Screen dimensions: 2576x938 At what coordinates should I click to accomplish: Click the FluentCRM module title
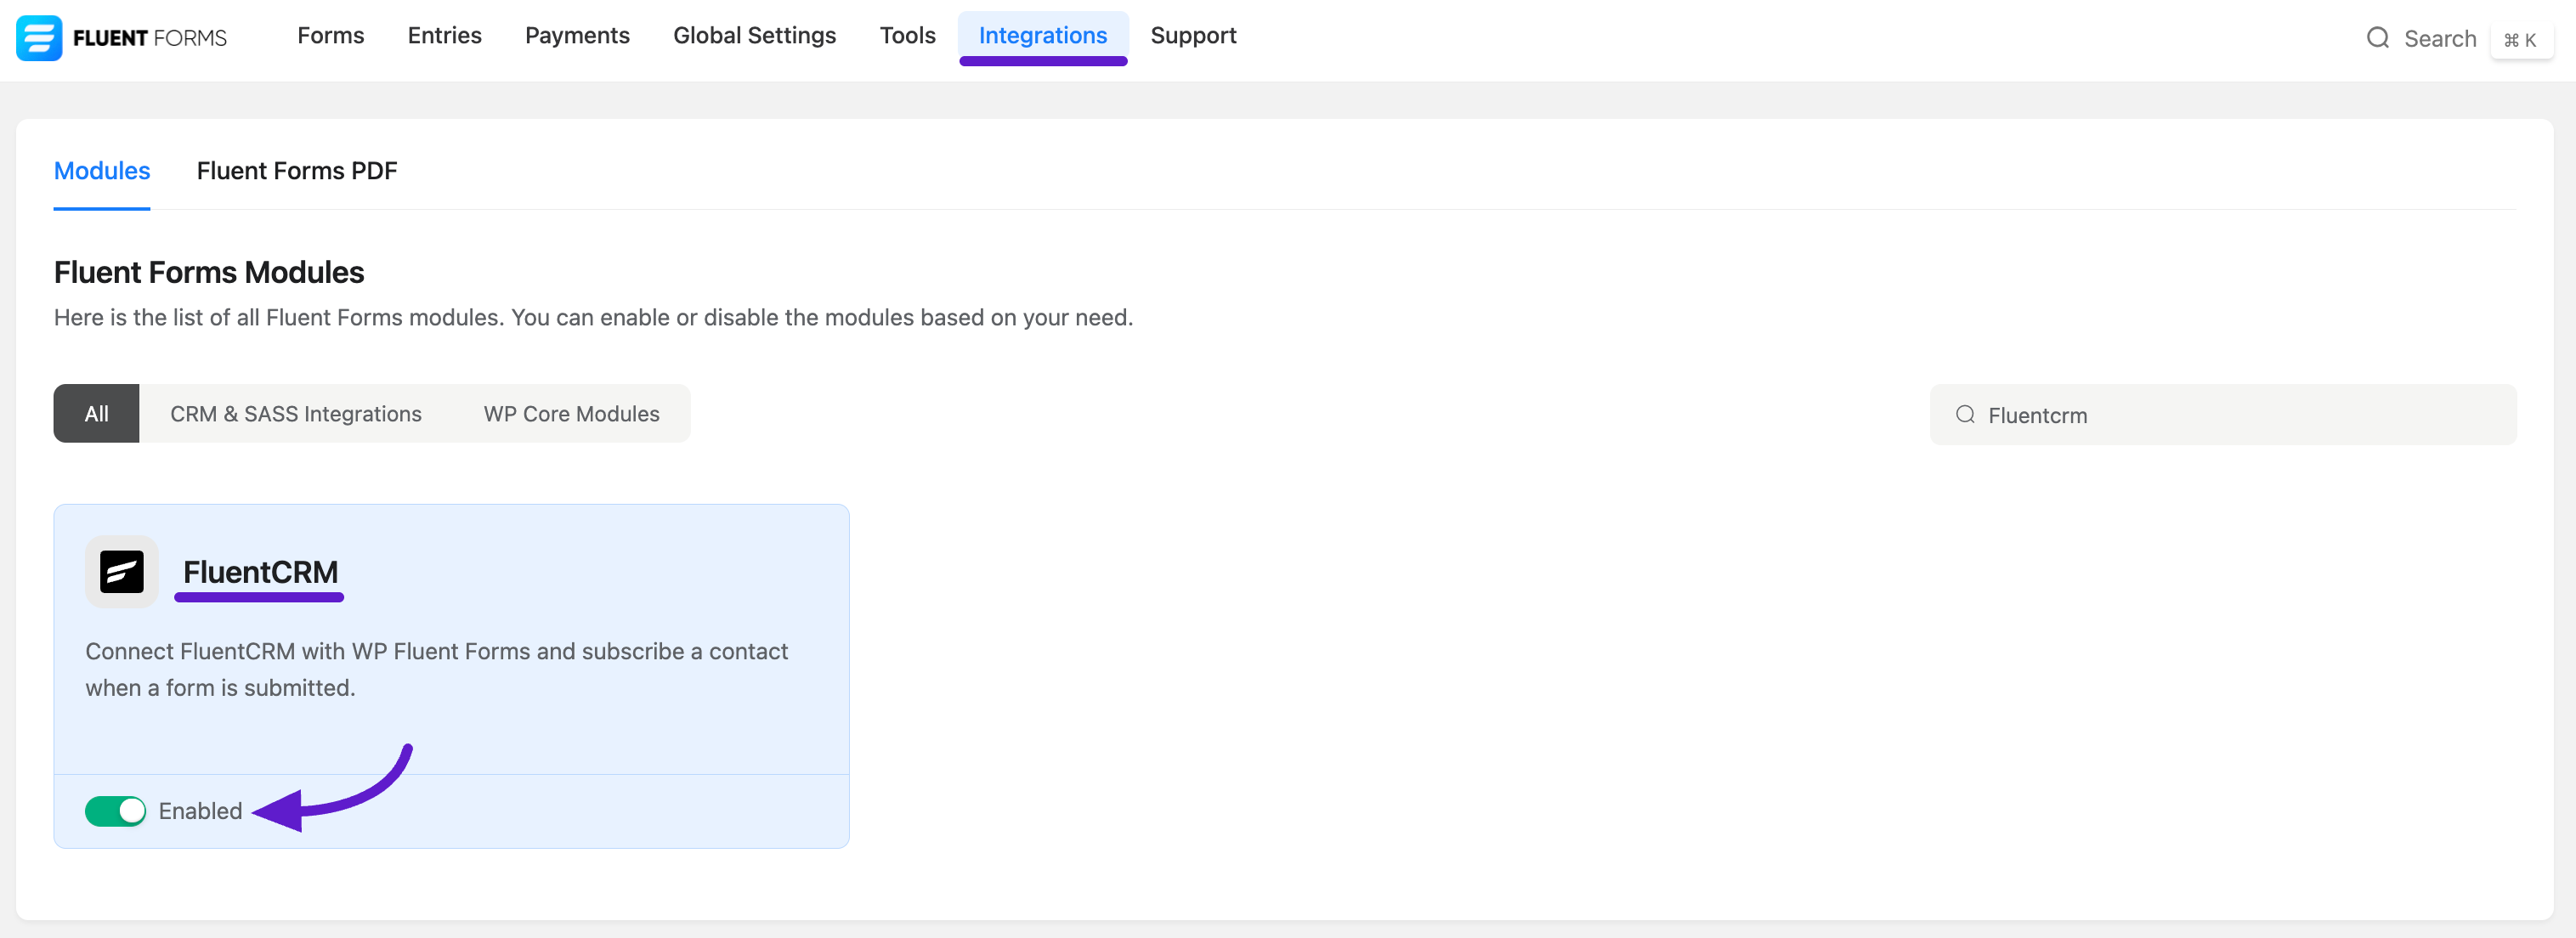[260, 572]
